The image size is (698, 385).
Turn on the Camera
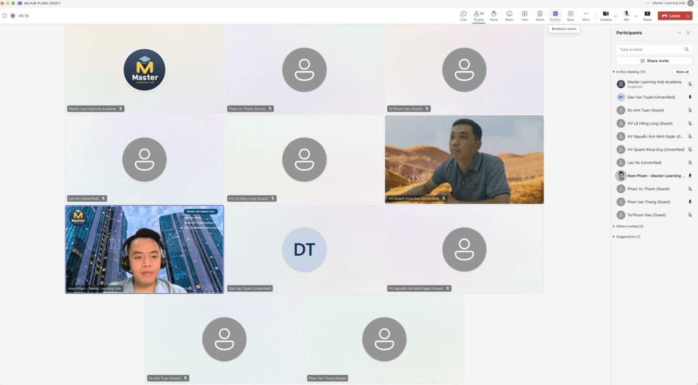[605, 16]
